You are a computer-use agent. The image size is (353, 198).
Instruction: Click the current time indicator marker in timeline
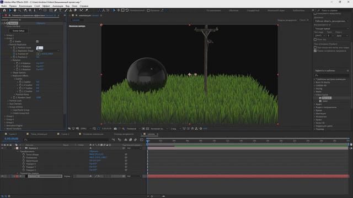[148, 141]
